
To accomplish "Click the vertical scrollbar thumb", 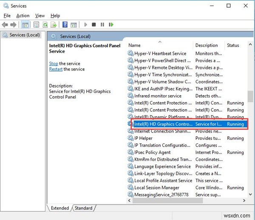I will (250, 96).
